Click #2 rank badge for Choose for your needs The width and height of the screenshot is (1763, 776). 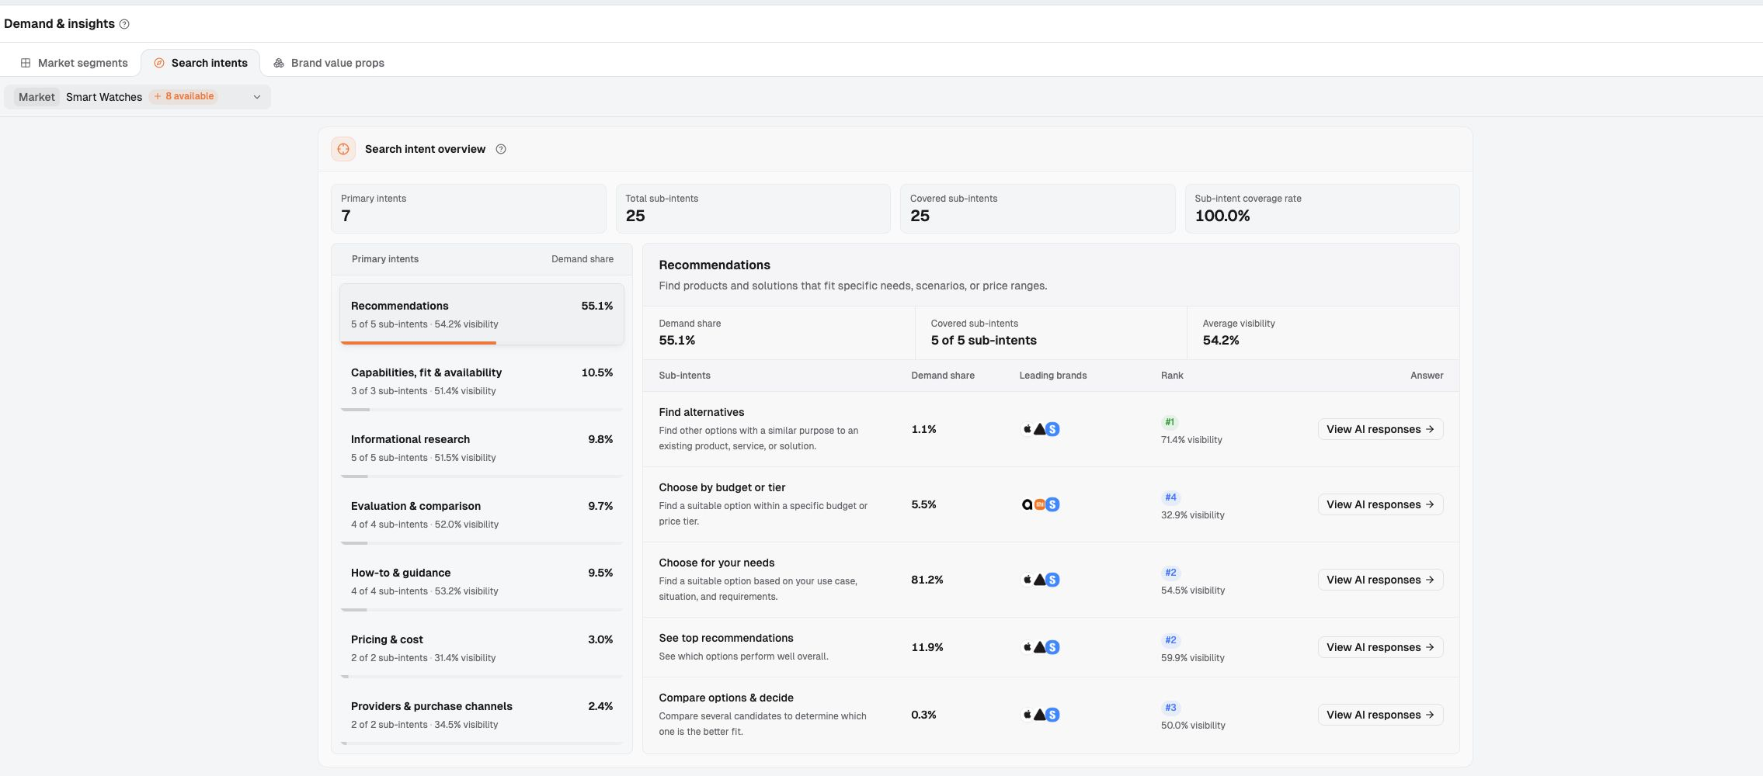coord(1170,573)
